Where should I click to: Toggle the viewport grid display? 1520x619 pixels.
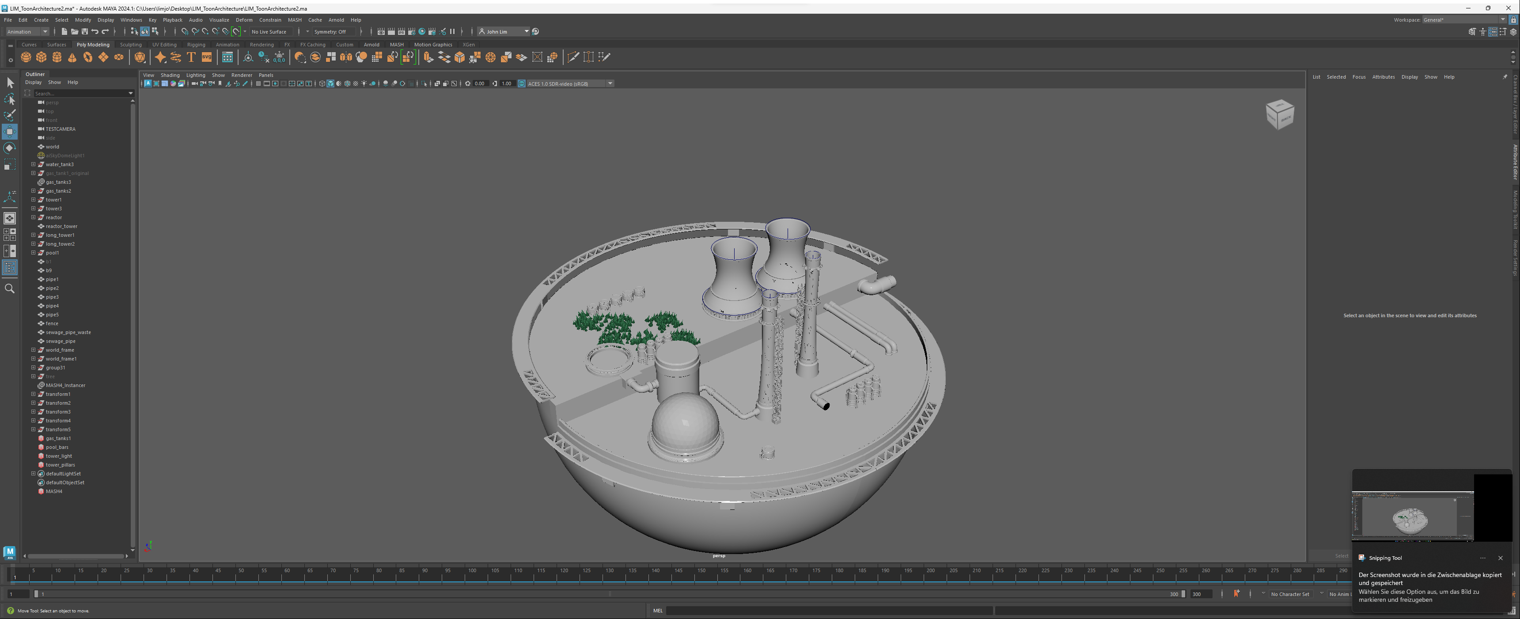[x=258, y=84]
